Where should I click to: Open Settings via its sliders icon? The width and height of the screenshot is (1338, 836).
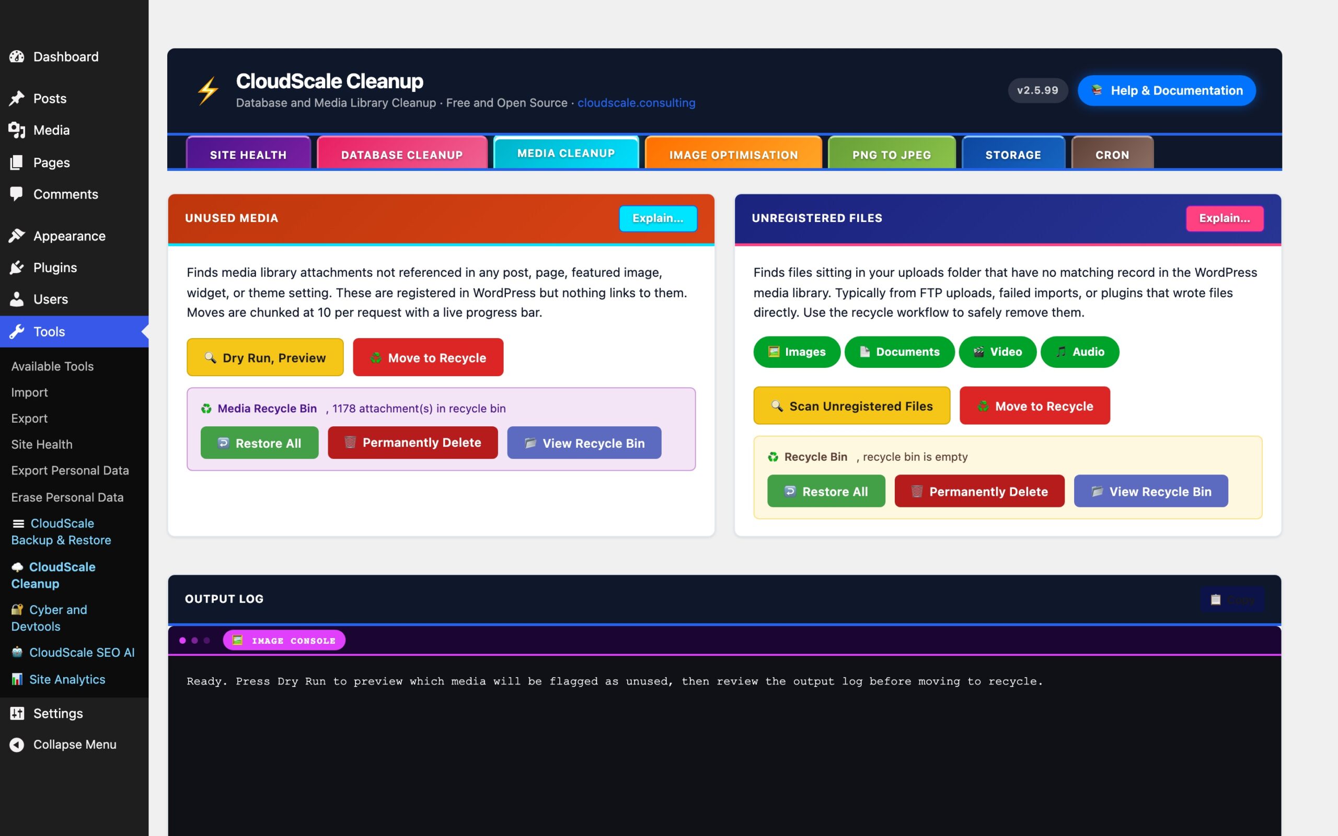point(17,713)
